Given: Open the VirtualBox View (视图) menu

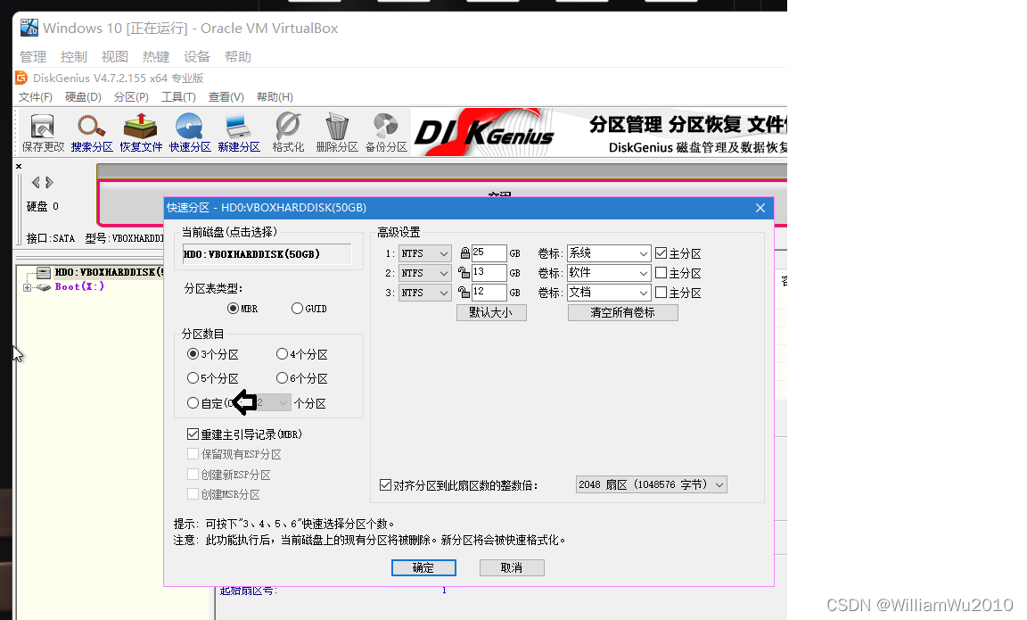Looking at the screenshot, I should (115, 57).
